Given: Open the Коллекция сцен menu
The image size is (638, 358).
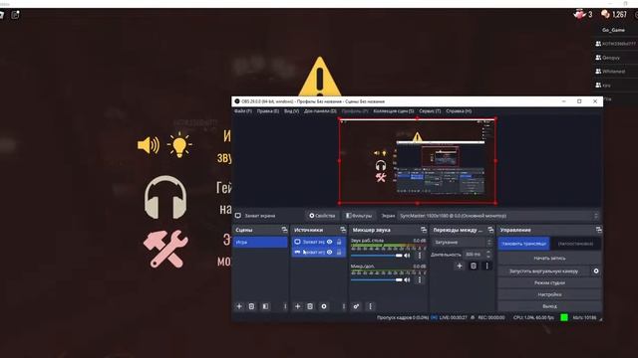Looking at the screenshot, I should [394, 111].
